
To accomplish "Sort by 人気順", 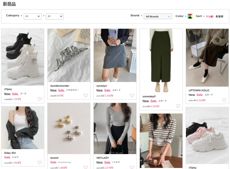I will [209, 16].
